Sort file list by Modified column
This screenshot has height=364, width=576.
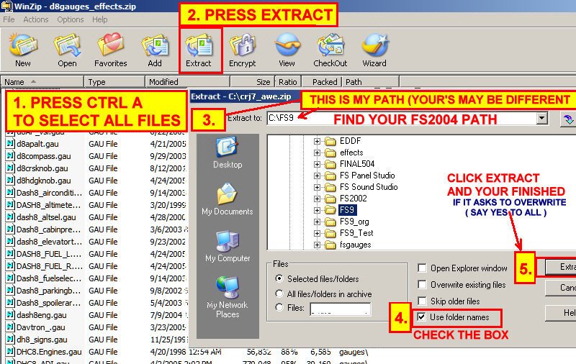click(x=164, y=82)
